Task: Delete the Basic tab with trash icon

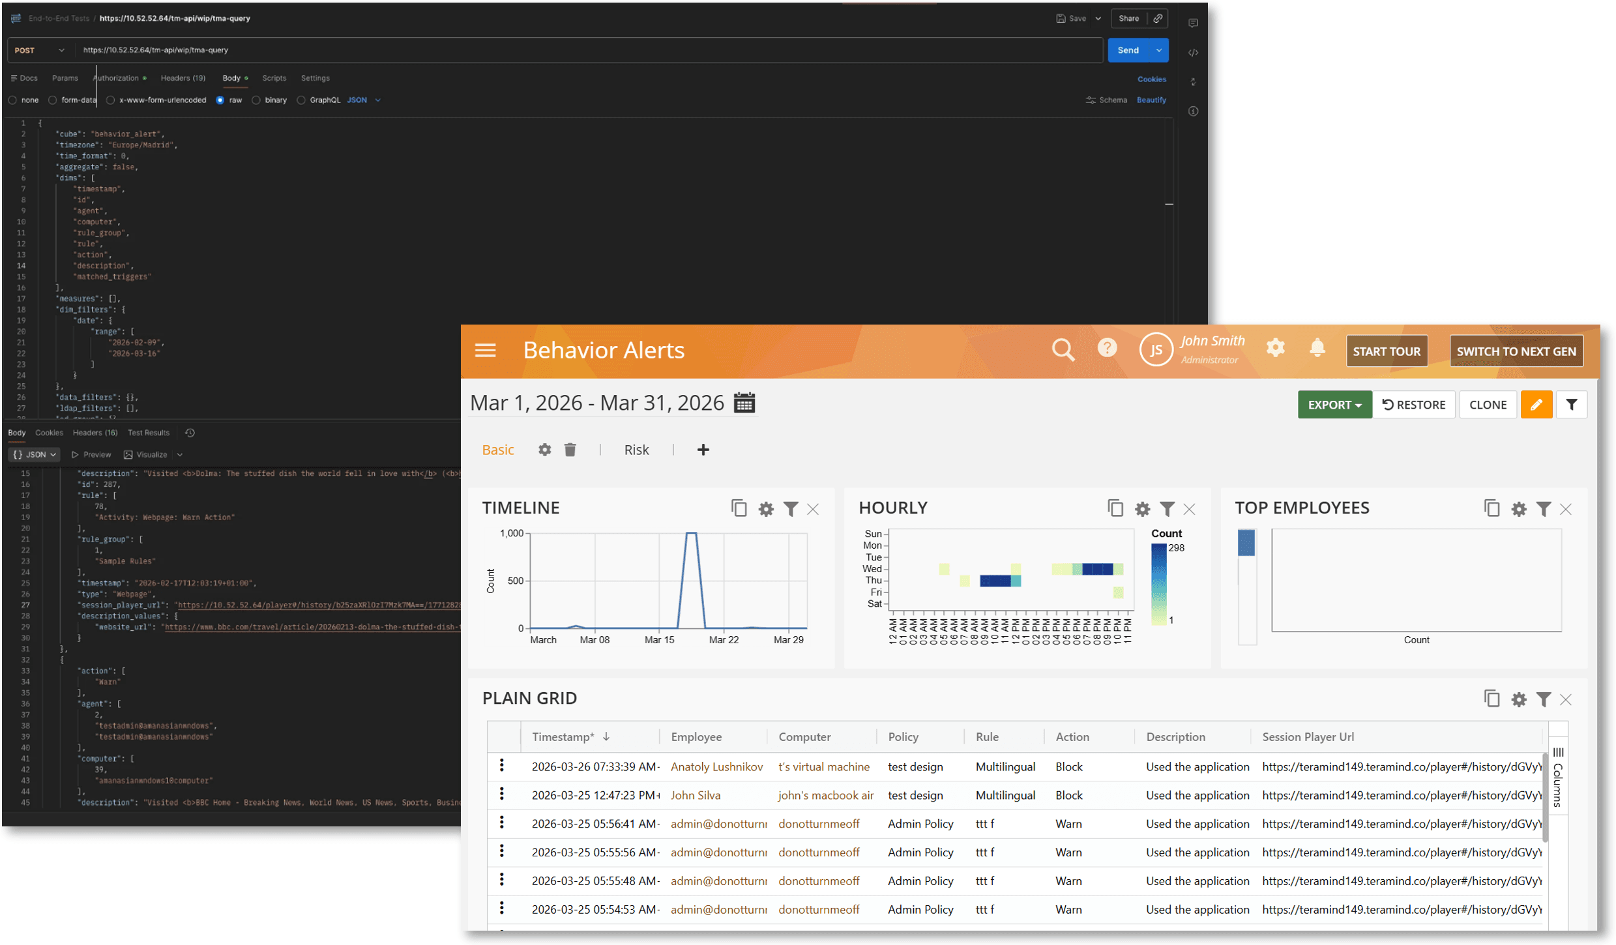Action: (570, 450)
